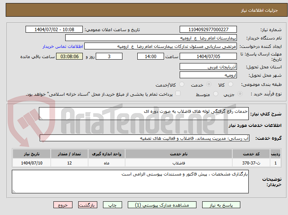Click the ردیف column header
The height and width of the screenshot is (215, 288).
[x=275, y=154]
